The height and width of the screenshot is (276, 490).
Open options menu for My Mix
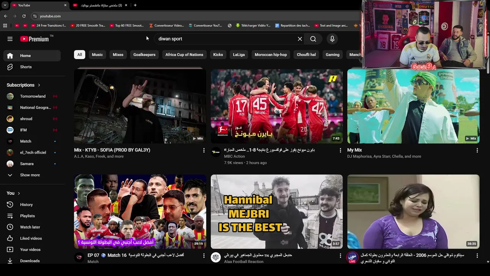click(477, 150)
